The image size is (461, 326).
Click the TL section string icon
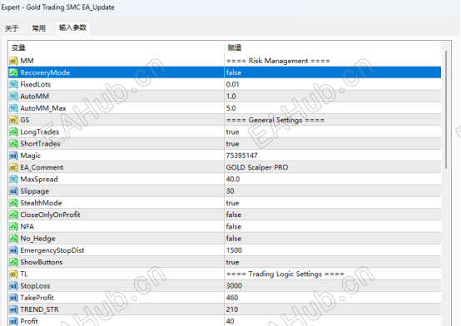click(13, 274)
